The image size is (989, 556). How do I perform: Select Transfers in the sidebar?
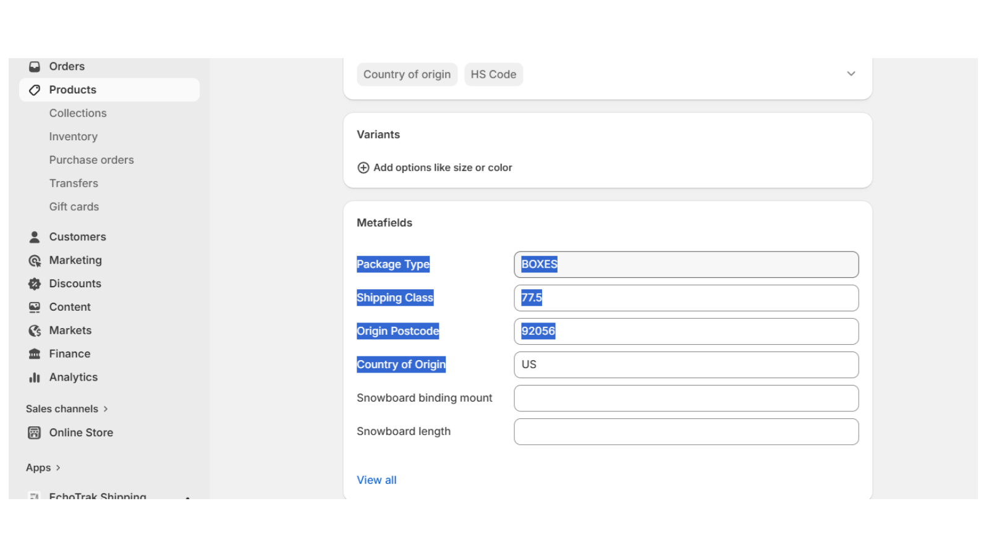tap(74, 183)
